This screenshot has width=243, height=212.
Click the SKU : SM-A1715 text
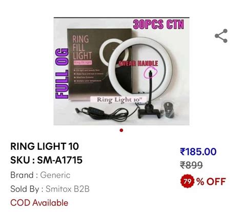tap(46, 160)
